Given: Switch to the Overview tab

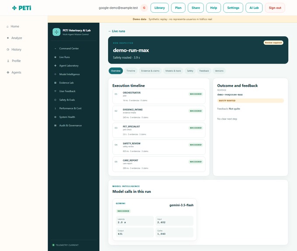Looking at the screenshot, I should pos(116,71).
